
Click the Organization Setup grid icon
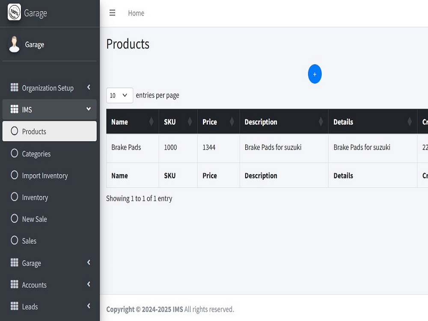click(14, 87)
